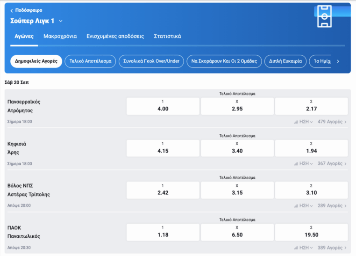Bet on ΠΑΟΚ win at 1.18
Image resolution: width=356 pixels, height=256 pixels.
click(163, 232)
